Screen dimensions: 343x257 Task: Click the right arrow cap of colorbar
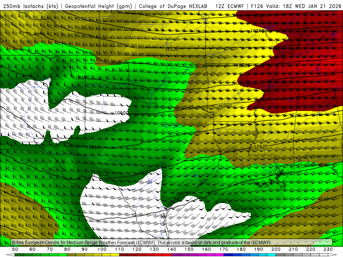coord(333,255)
